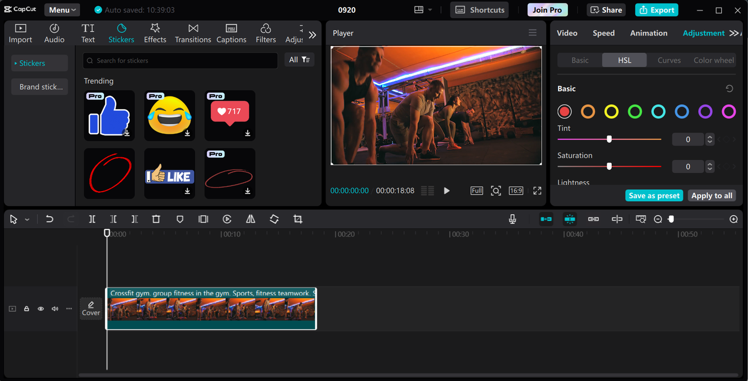Select the blue thumbs-up sticker

(x=109, y=115)
